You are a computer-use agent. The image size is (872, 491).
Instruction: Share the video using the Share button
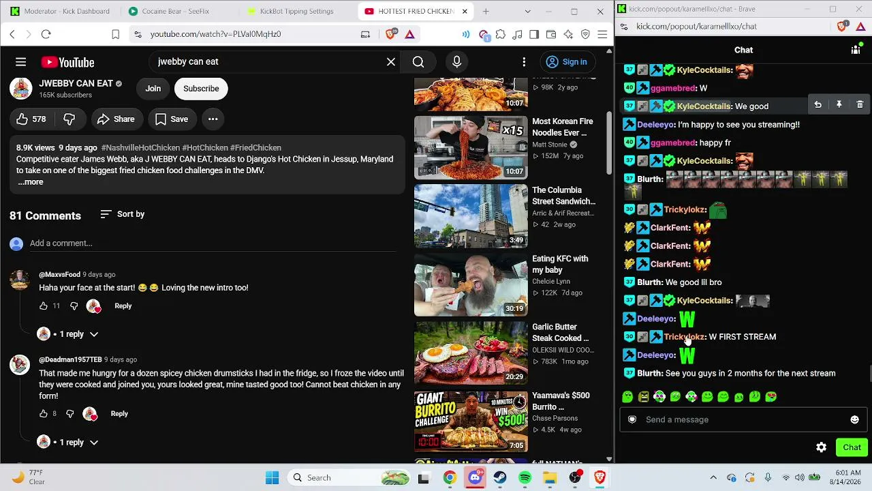point(116,119)
